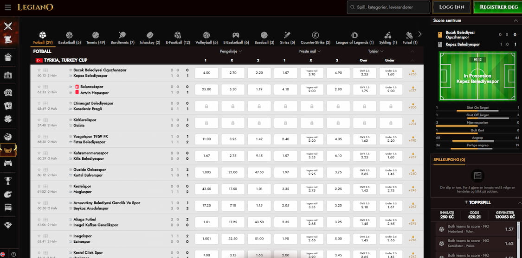Open the game controller sidebar icon
This screenshot has width=522, height=258.
(8, 163)
